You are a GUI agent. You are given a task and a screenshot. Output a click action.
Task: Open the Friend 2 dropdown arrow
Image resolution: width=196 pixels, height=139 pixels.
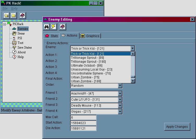(x=120, y=100)
